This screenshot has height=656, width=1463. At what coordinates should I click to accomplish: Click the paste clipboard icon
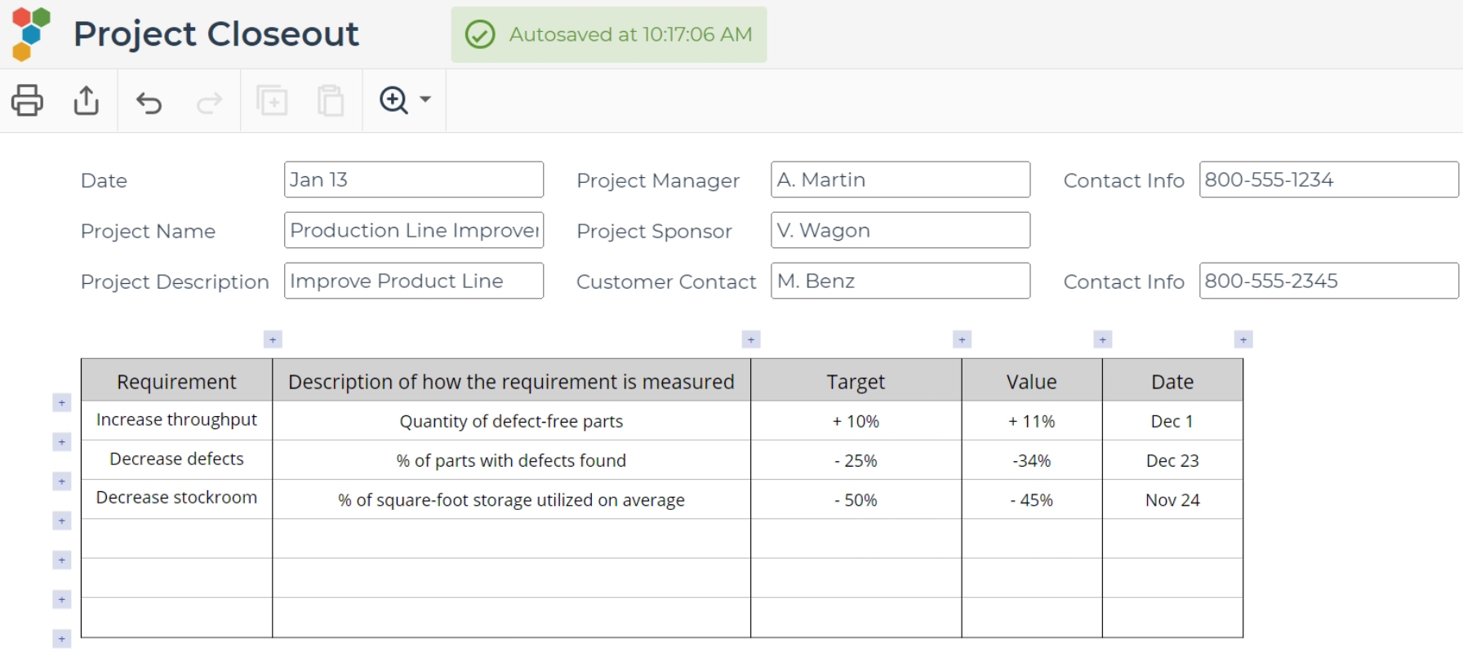point(331,100)
